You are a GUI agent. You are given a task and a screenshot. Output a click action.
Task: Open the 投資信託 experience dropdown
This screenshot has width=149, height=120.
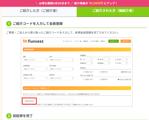click(90, 63)
